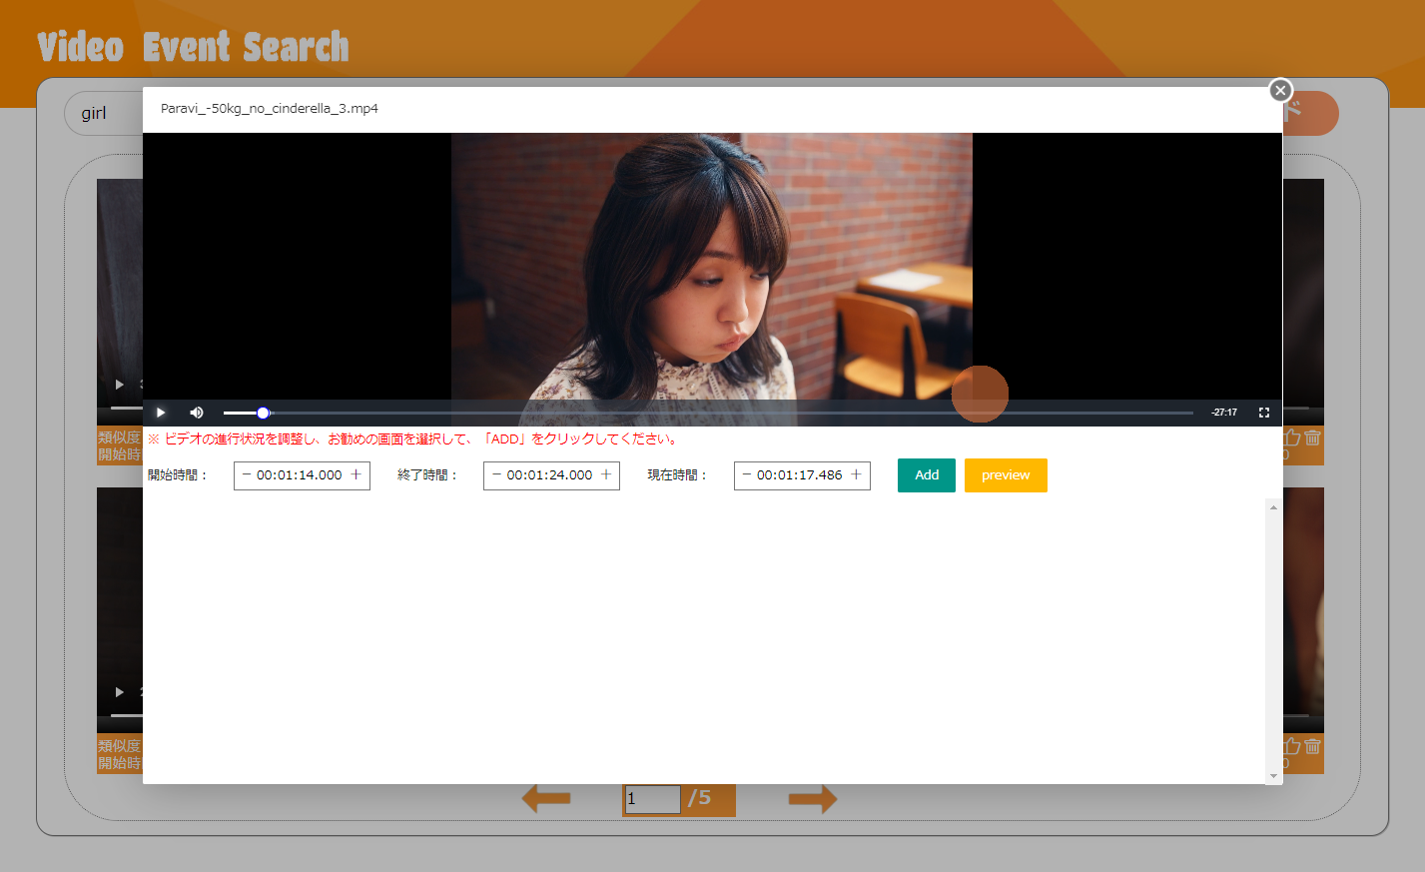The image size is (1425, 872).
Task: Seek to middle of video progress bar
Action: tap(708, 413)
